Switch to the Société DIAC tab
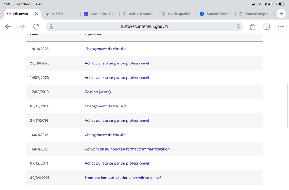This screenshot has width=289, height=190. click(216, 14)
